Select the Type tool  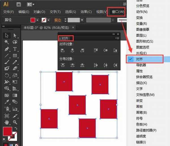click(15, 49)
